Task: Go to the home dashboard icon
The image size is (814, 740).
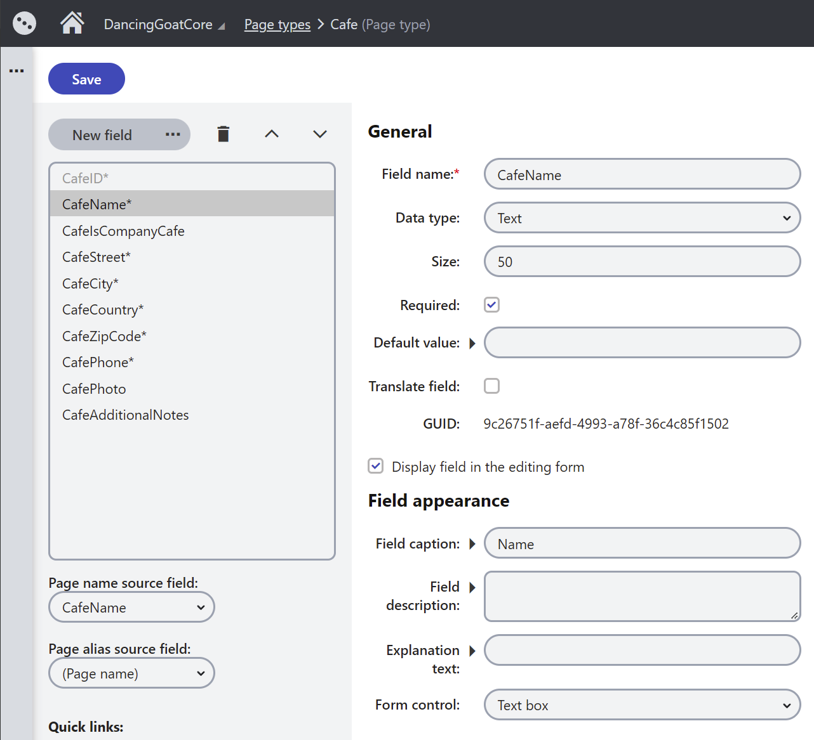Action: 72,23
